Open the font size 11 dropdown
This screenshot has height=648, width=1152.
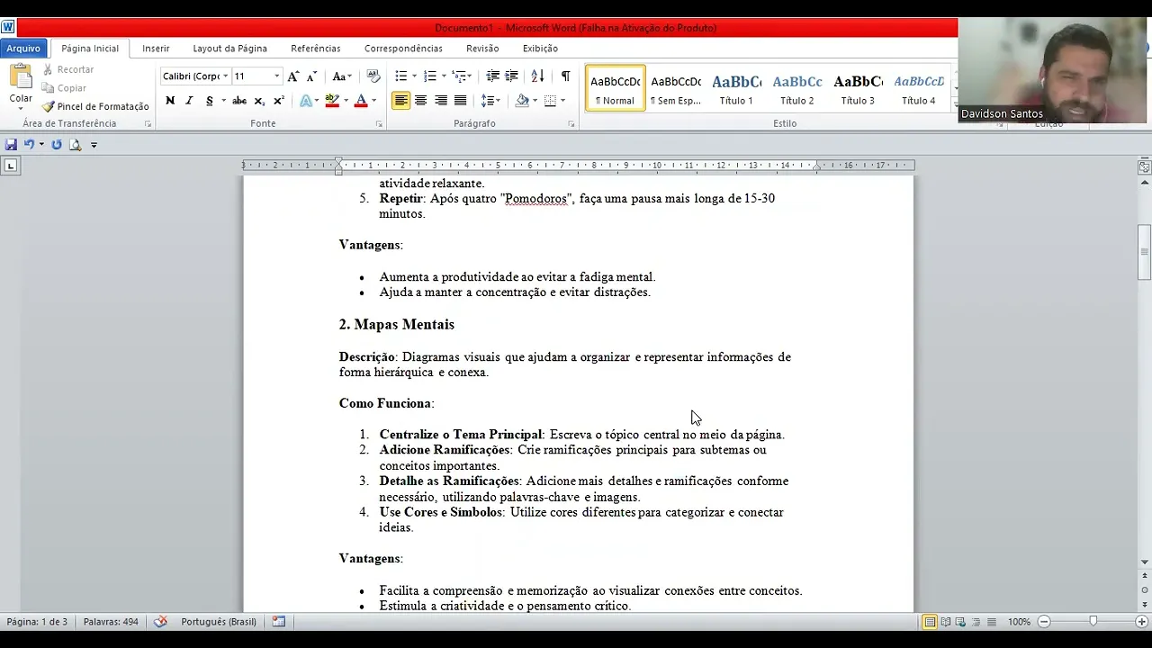[276, 76]
